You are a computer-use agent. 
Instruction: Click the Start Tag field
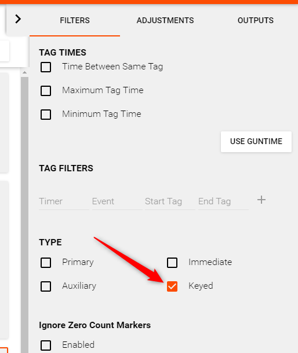coord(170,201)
